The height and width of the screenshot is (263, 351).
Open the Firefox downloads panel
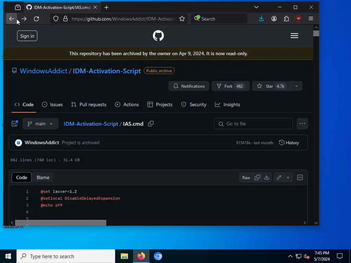coord(261,19)
